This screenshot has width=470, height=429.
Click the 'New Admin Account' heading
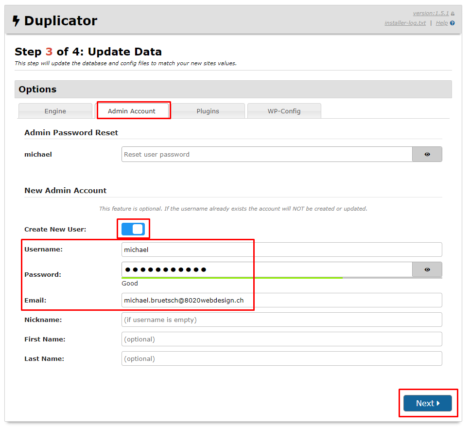pos(65,191)
